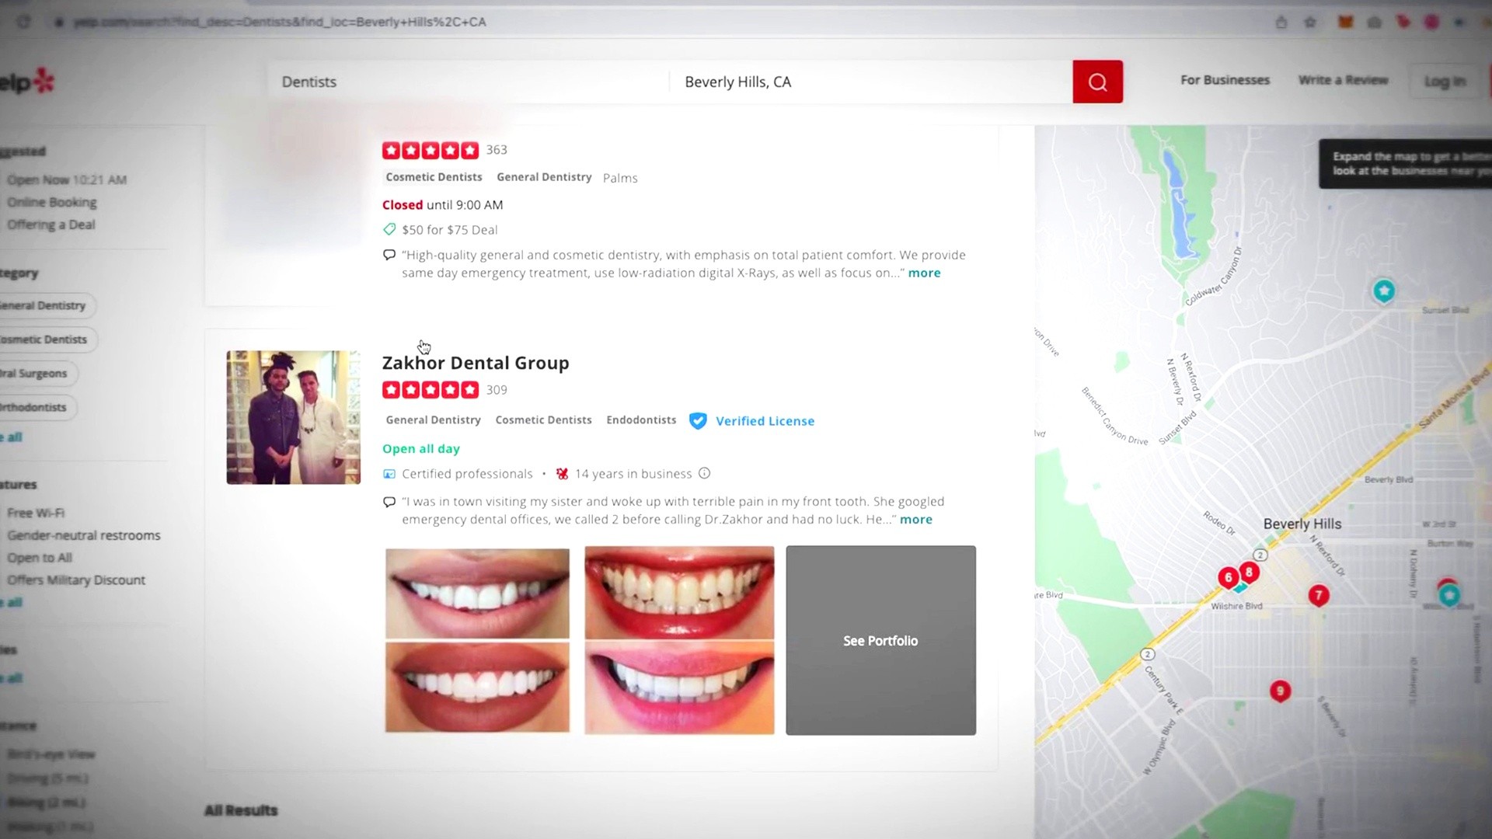Viewport: 1492px width, 839px height.
Task: Click the five-star rating of Zakhor Dental Group
Action: pos(431,390)
